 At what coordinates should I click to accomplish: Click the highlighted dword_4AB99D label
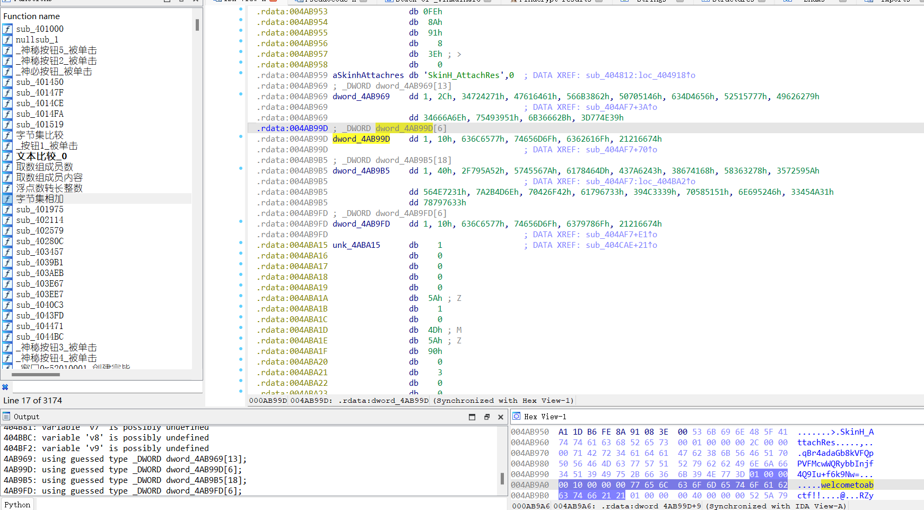pyautogui.click(x=361, y=139)
